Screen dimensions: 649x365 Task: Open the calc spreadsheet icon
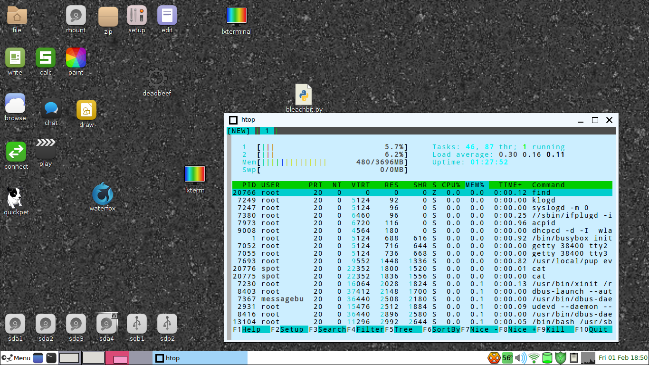pyautogui.click(x=46, y=58)
